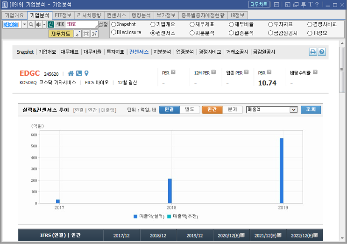Switch to the 기업개요 top tab
The image size is (347, 244).
click(x=14, y=15)
